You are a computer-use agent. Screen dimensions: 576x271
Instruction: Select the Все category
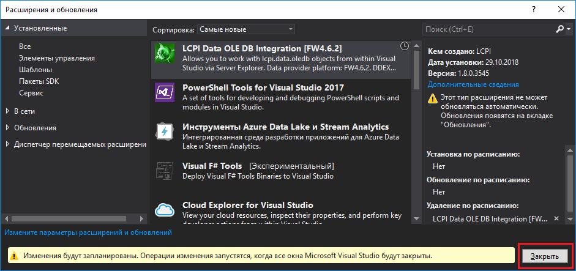point(24,46)
